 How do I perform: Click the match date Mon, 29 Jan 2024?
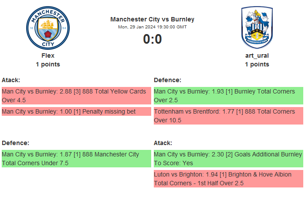point(152,27)
